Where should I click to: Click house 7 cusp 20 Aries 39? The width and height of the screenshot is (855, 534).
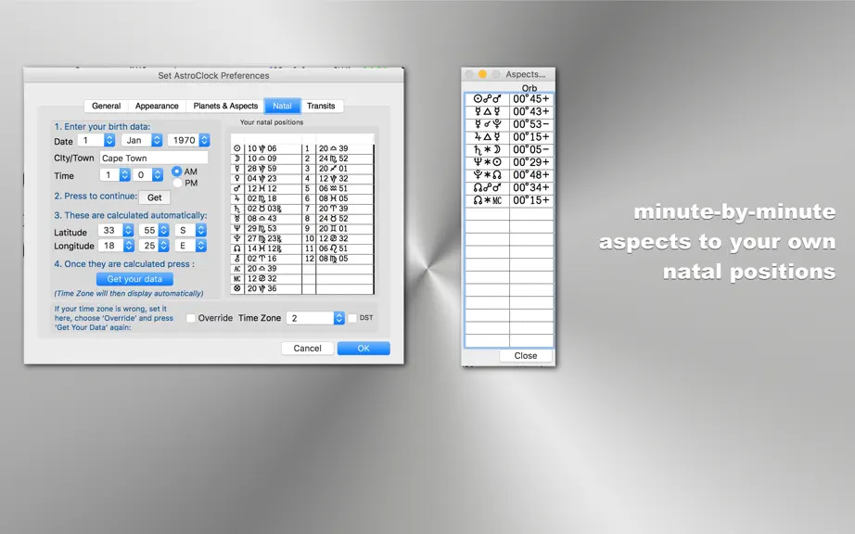(333, 209)
